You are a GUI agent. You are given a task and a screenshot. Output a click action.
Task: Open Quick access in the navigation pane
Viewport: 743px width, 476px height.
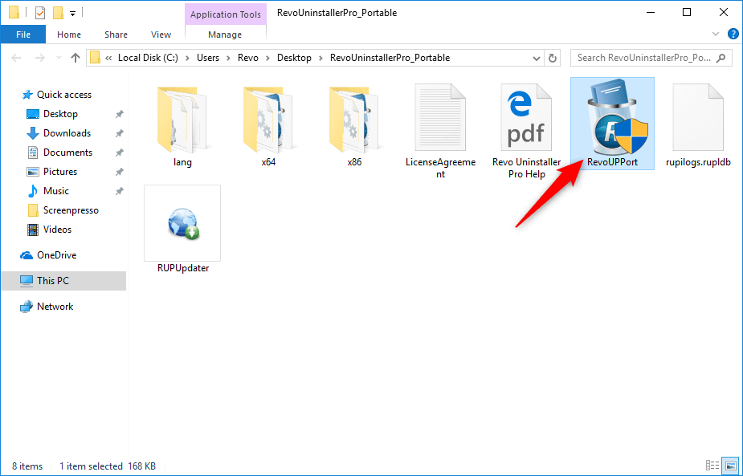[64, 95]
